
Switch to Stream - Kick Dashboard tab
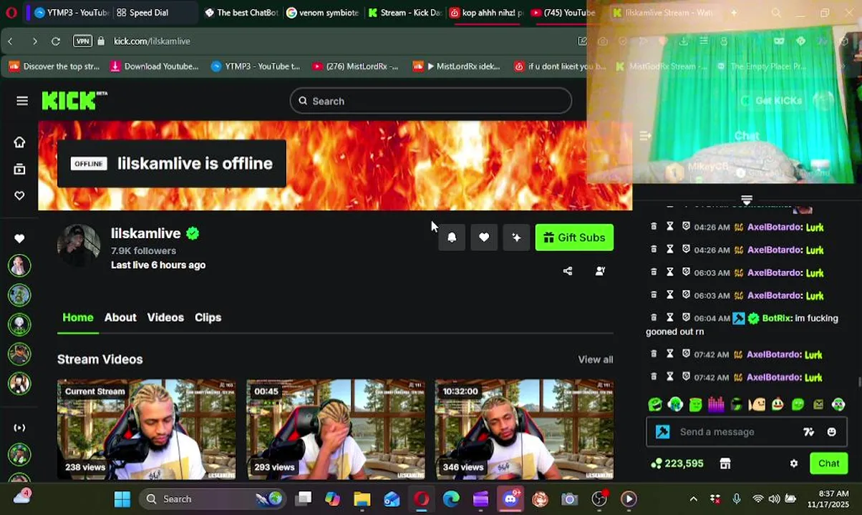point(405,12)
